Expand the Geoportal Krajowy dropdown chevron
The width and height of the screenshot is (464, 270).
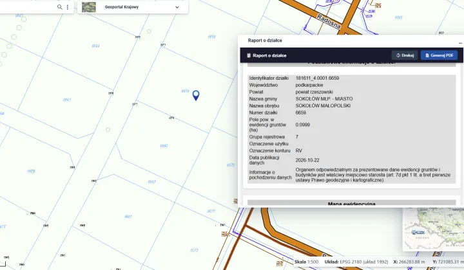177,7
